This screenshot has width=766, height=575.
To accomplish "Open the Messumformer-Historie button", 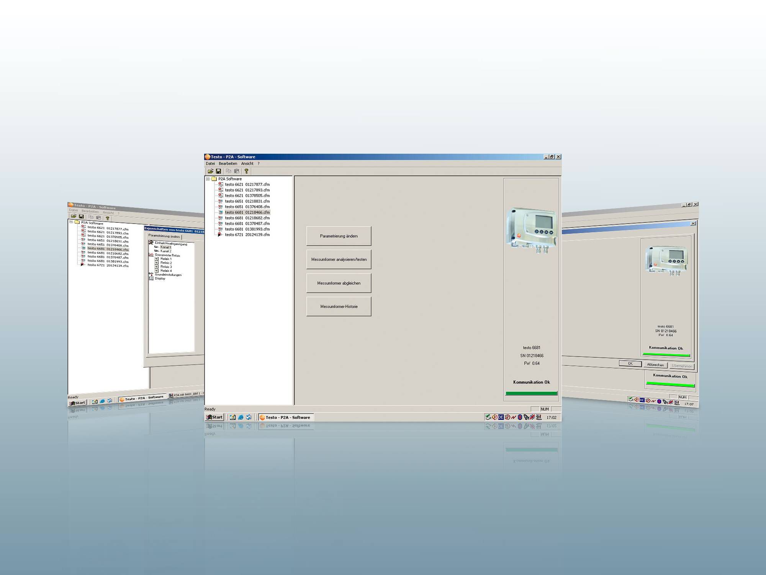I will click(339, 307).
